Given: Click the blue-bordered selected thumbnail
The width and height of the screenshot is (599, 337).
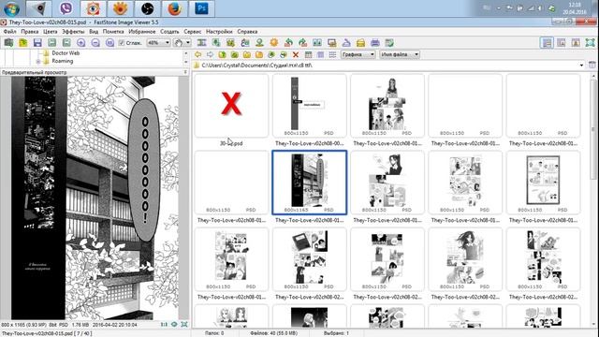Looking at the screenshot, I should click(x=309, y=183).
